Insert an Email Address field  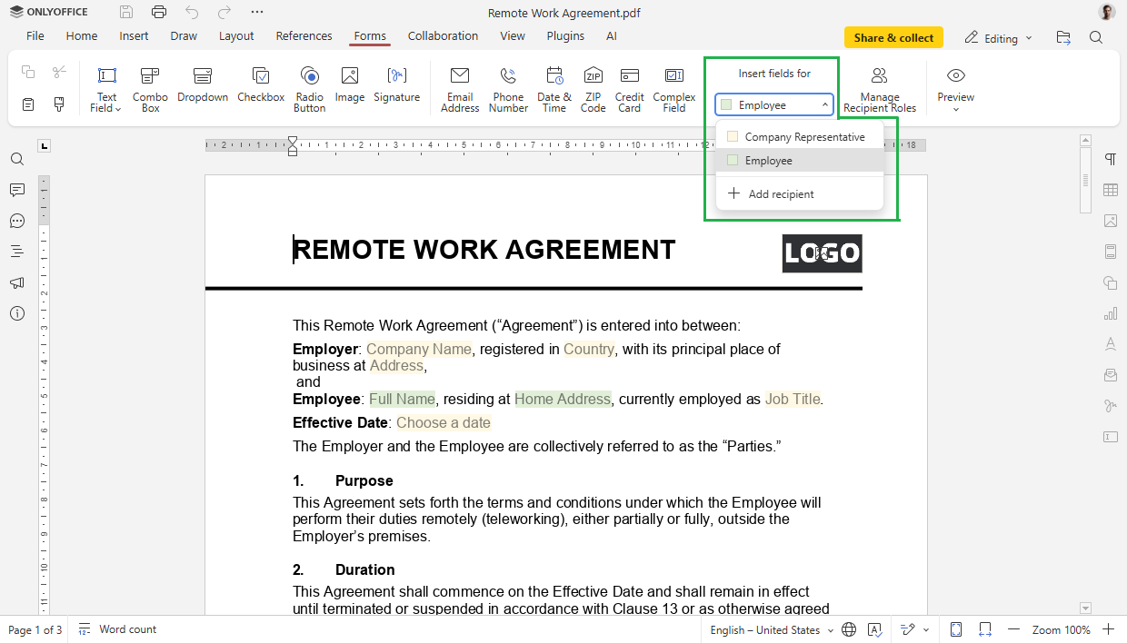(x=459, y=86)
